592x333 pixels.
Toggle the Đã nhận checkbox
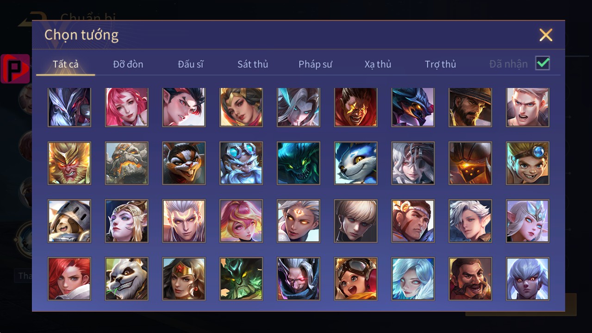[x=542, y=63]
